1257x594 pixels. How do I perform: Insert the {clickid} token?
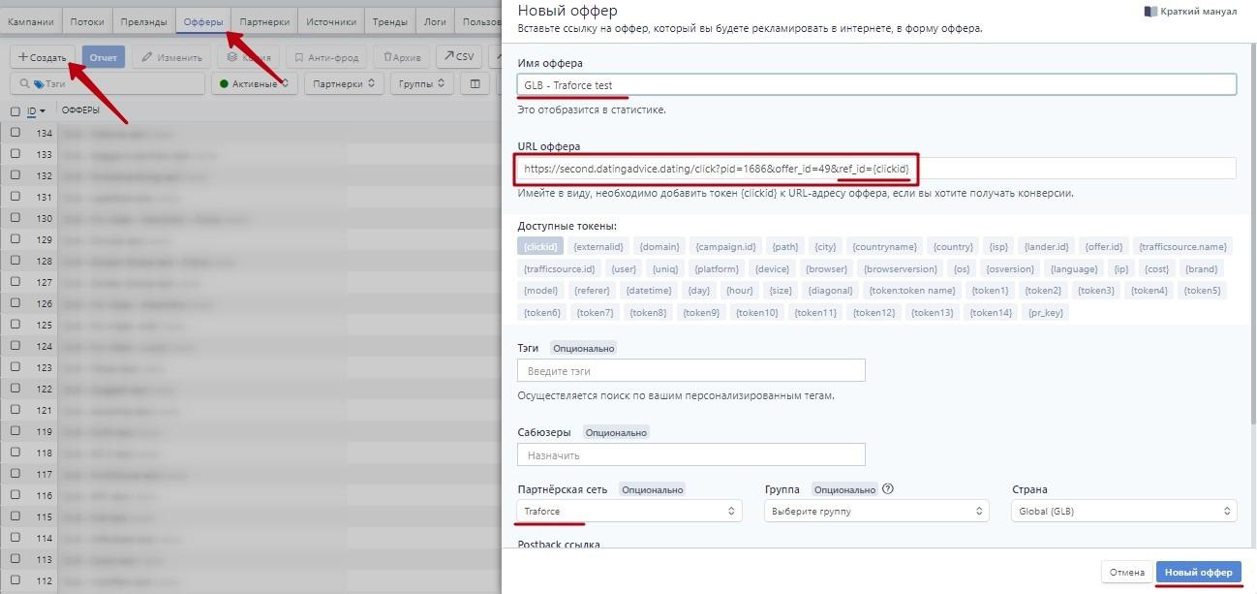(540, 247)
